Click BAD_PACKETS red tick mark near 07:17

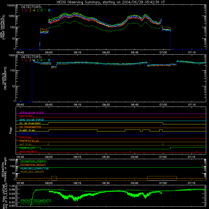pos(197,152)
